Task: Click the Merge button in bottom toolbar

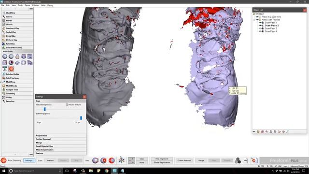Action: 201,160
